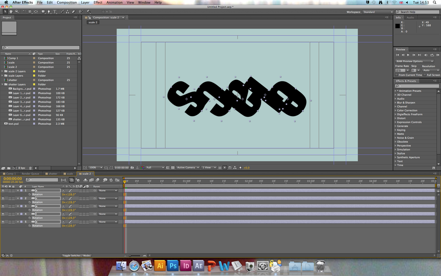The height and width of the screenshot is (276, 441).
Task: Open timeline composition mini-flowchart icon
Action: pyautogui.click(x=63, y=180)
